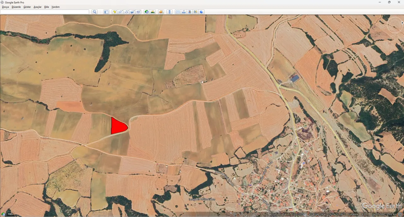The height and width of the screenshot is (217, 404).
Task: Focus the search input field
Action: [45, 12]
